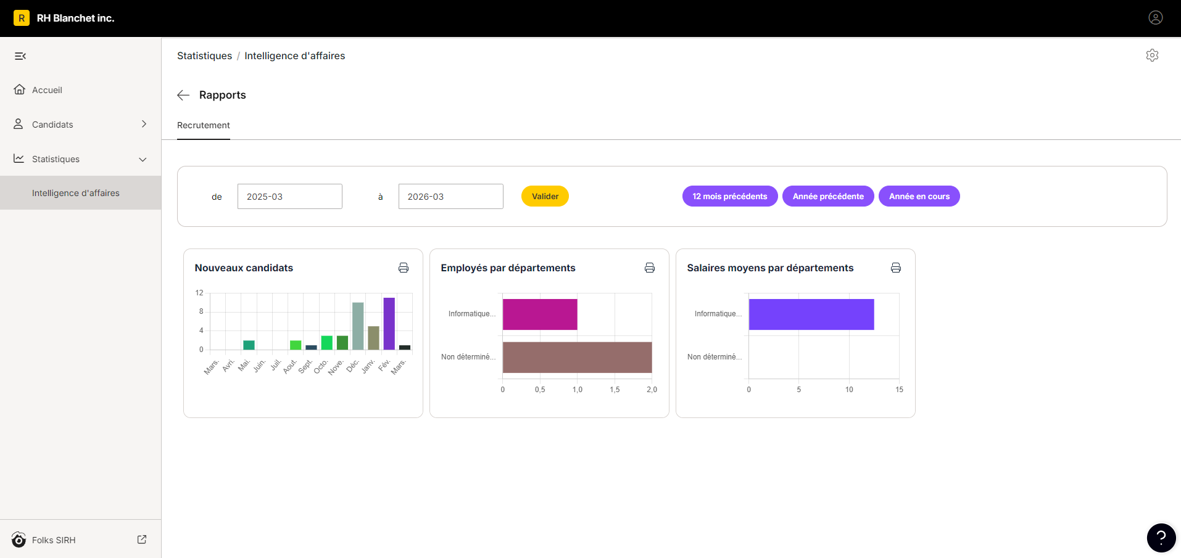Open settings gear icon

tap(1152, 55)
